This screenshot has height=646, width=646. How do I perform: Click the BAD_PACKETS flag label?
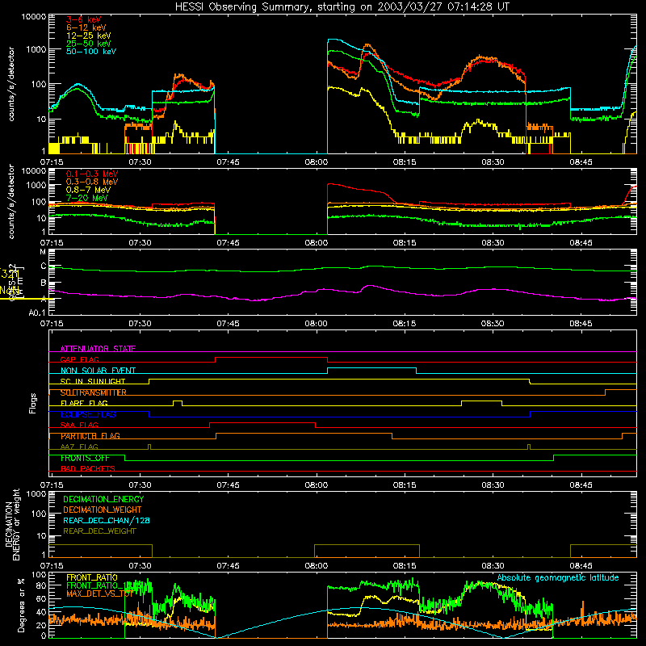(88, 468)
